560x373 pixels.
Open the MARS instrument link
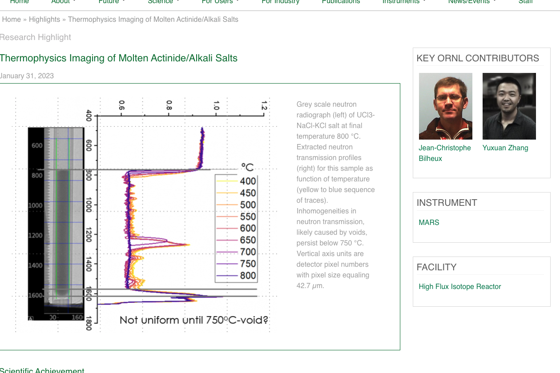429,222
